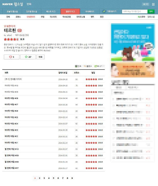Share to Band icon
The width and height of the screenshot is (158, 186).
coord(78,66)
